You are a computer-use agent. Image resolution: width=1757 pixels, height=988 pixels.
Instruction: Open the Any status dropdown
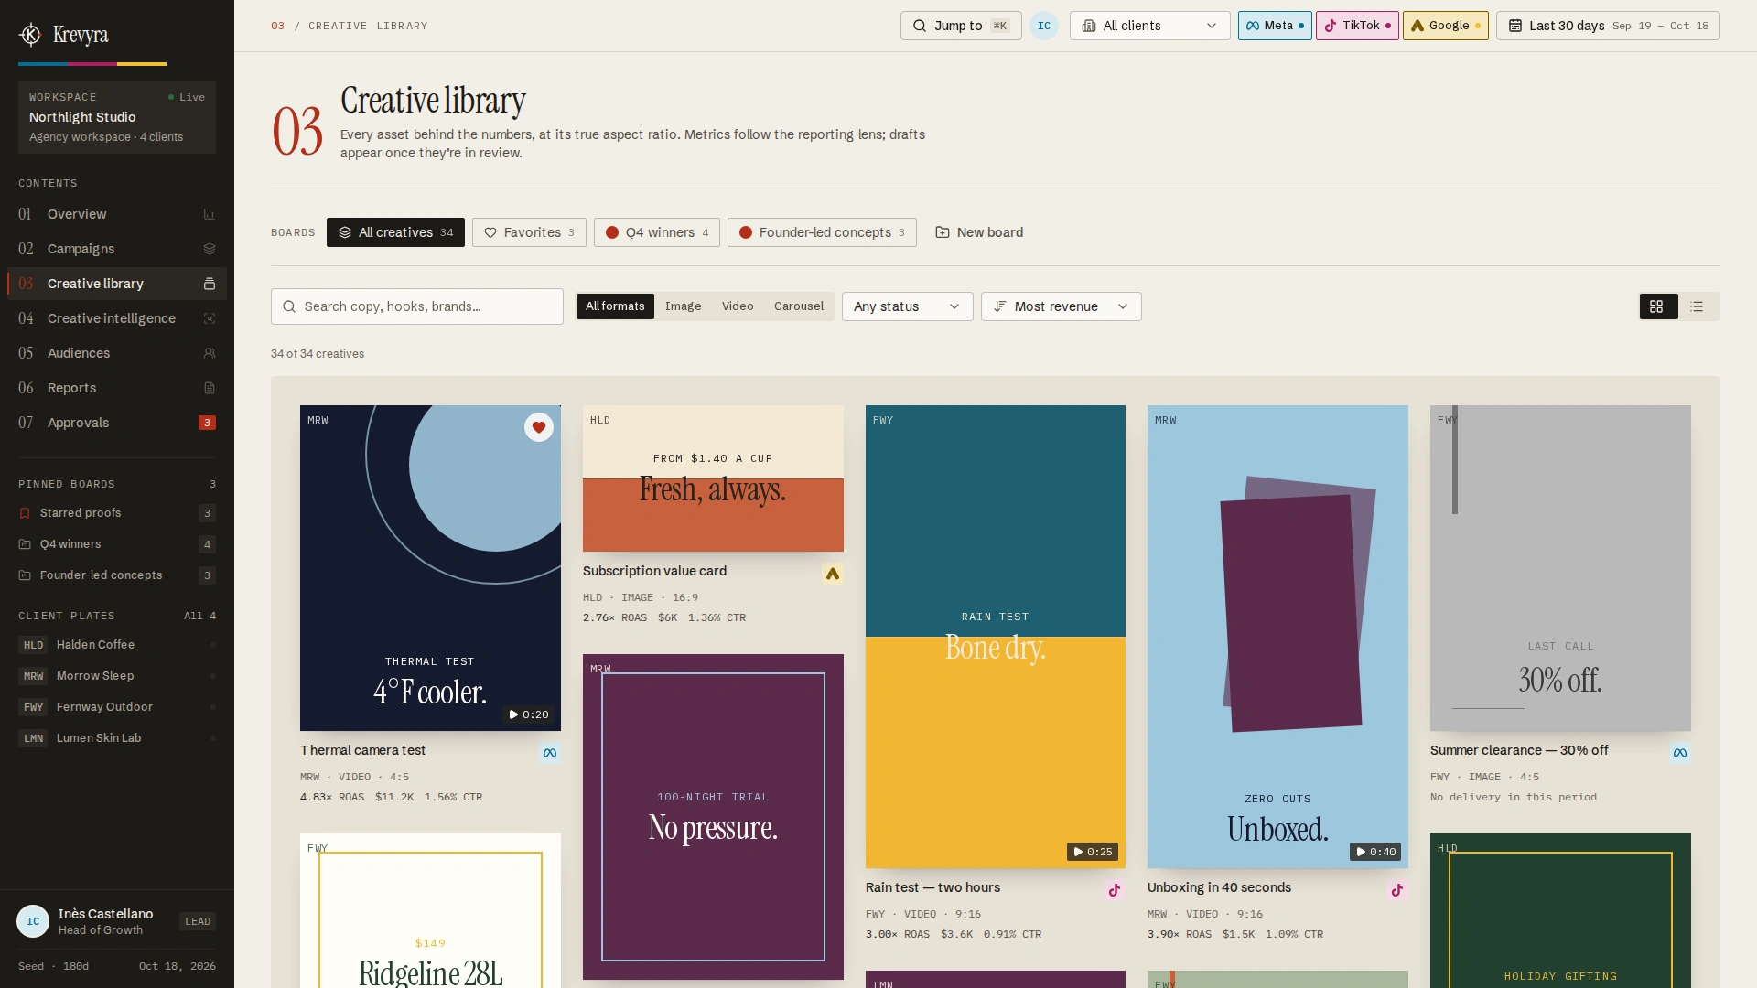tap(907, 306)
